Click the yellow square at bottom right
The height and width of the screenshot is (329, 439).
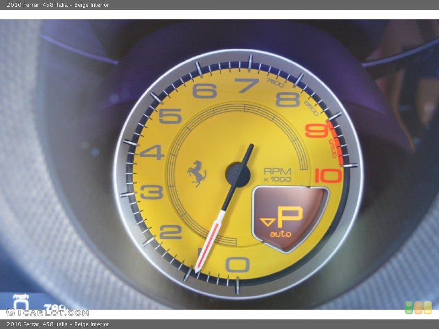click(x=428, y=308)
